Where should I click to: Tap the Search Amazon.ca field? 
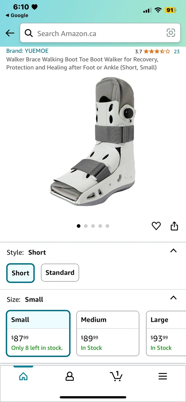tap(100, 33)
